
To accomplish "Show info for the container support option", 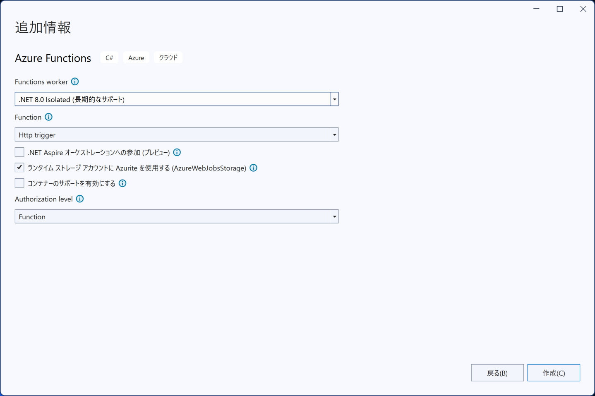I will tap(122, 183).
